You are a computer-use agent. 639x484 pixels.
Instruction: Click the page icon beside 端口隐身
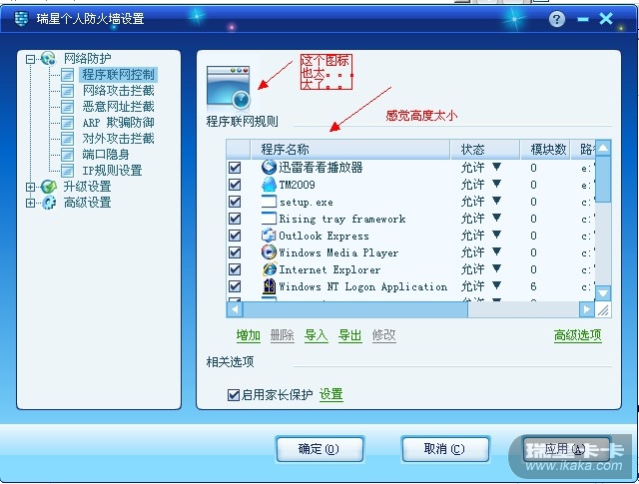(67, 155)
